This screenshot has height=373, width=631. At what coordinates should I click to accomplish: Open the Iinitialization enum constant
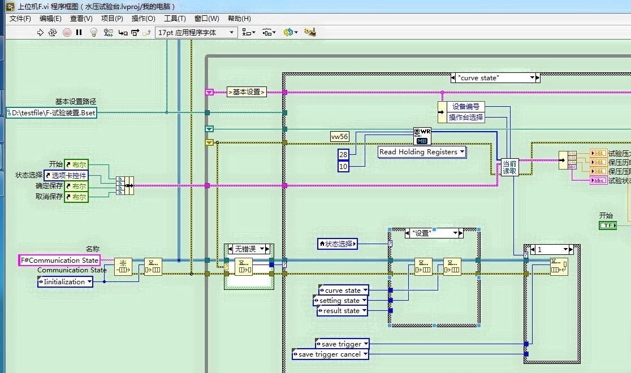pyautogui.click(x=65, y=281)
